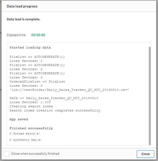Screen dimensions: 158x161
Task: Click the "Data load progress" dialog title
Action: tap(22, 6)
